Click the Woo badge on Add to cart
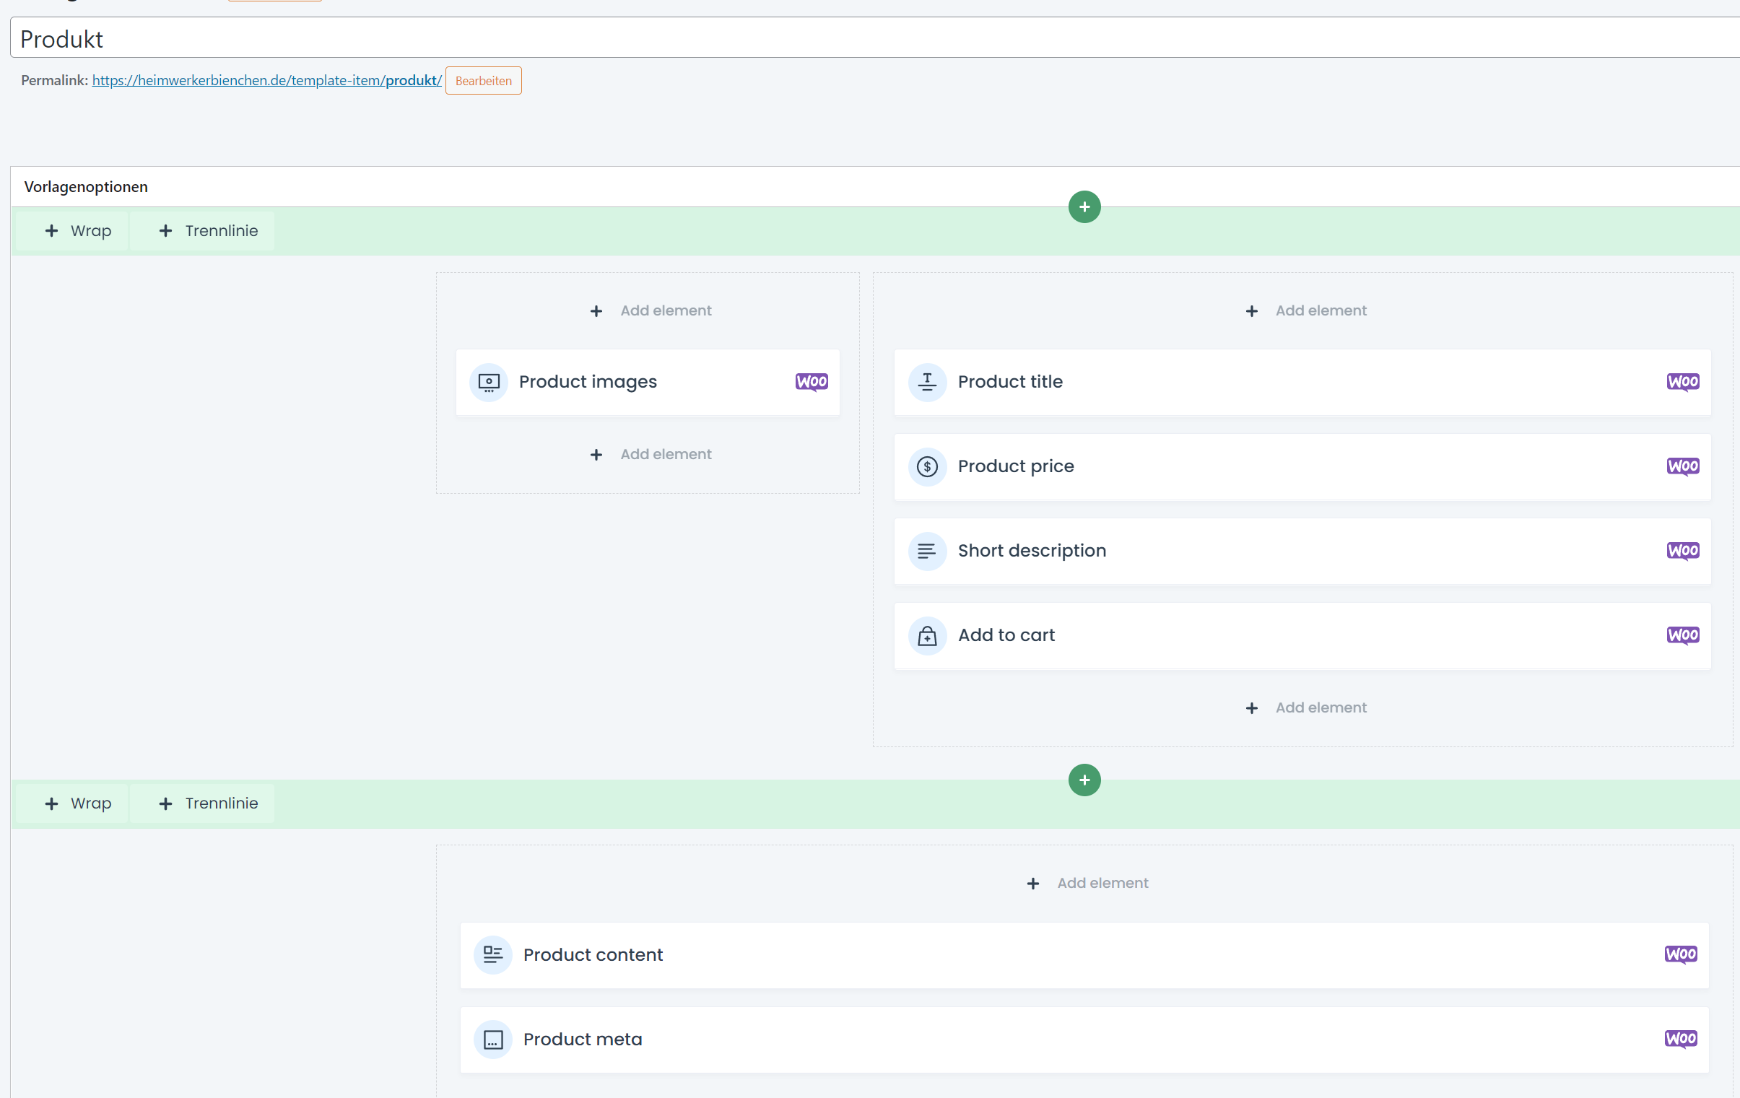 pyautogui.click(x=1683, y=636)
